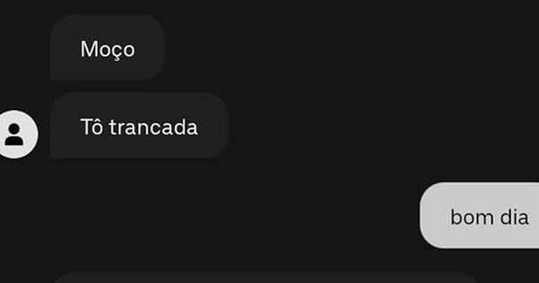Image resolution: width=539 pixels, height=283 pixels.
Task: Click the word "Moço" in the chat
Action: (107, 49)
